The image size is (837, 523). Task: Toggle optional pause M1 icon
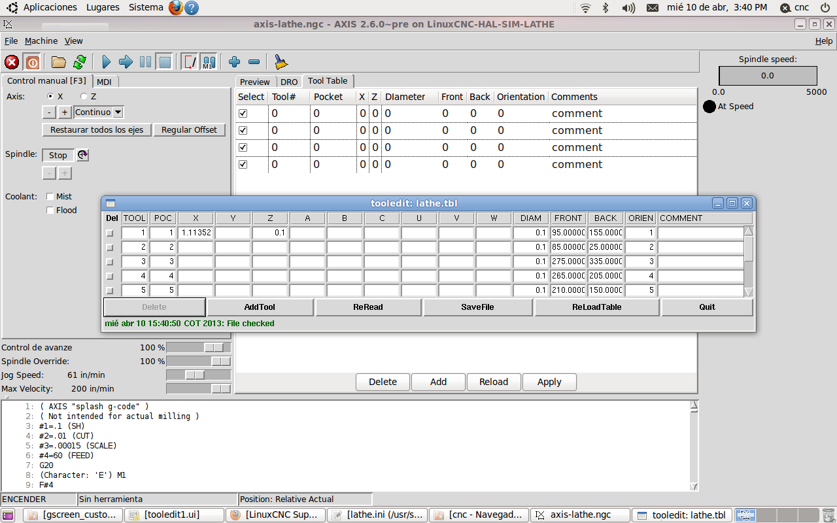pyautogui.click(x=209, y=62)
